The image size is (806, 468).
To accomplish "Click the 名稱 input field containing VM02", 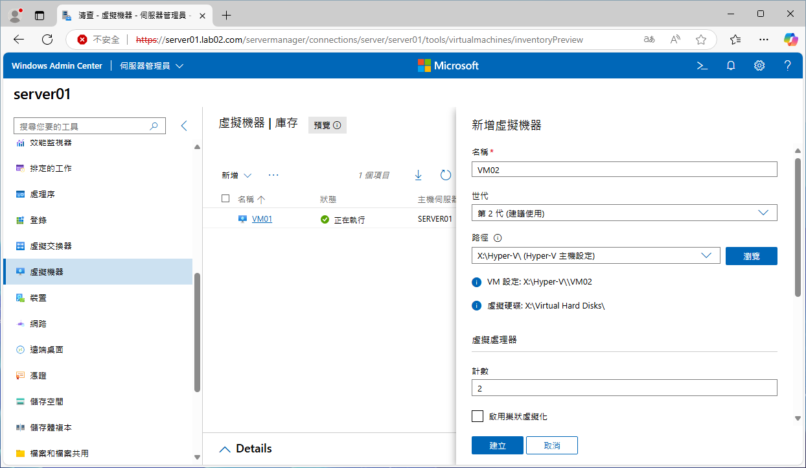I will pyautogui.click(x=625, y=169).
